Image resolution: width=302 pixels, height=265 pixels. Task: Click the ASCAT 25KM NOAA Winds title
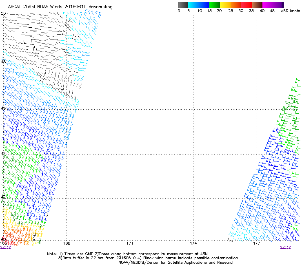pyautogui.click(x=60, y=7)
